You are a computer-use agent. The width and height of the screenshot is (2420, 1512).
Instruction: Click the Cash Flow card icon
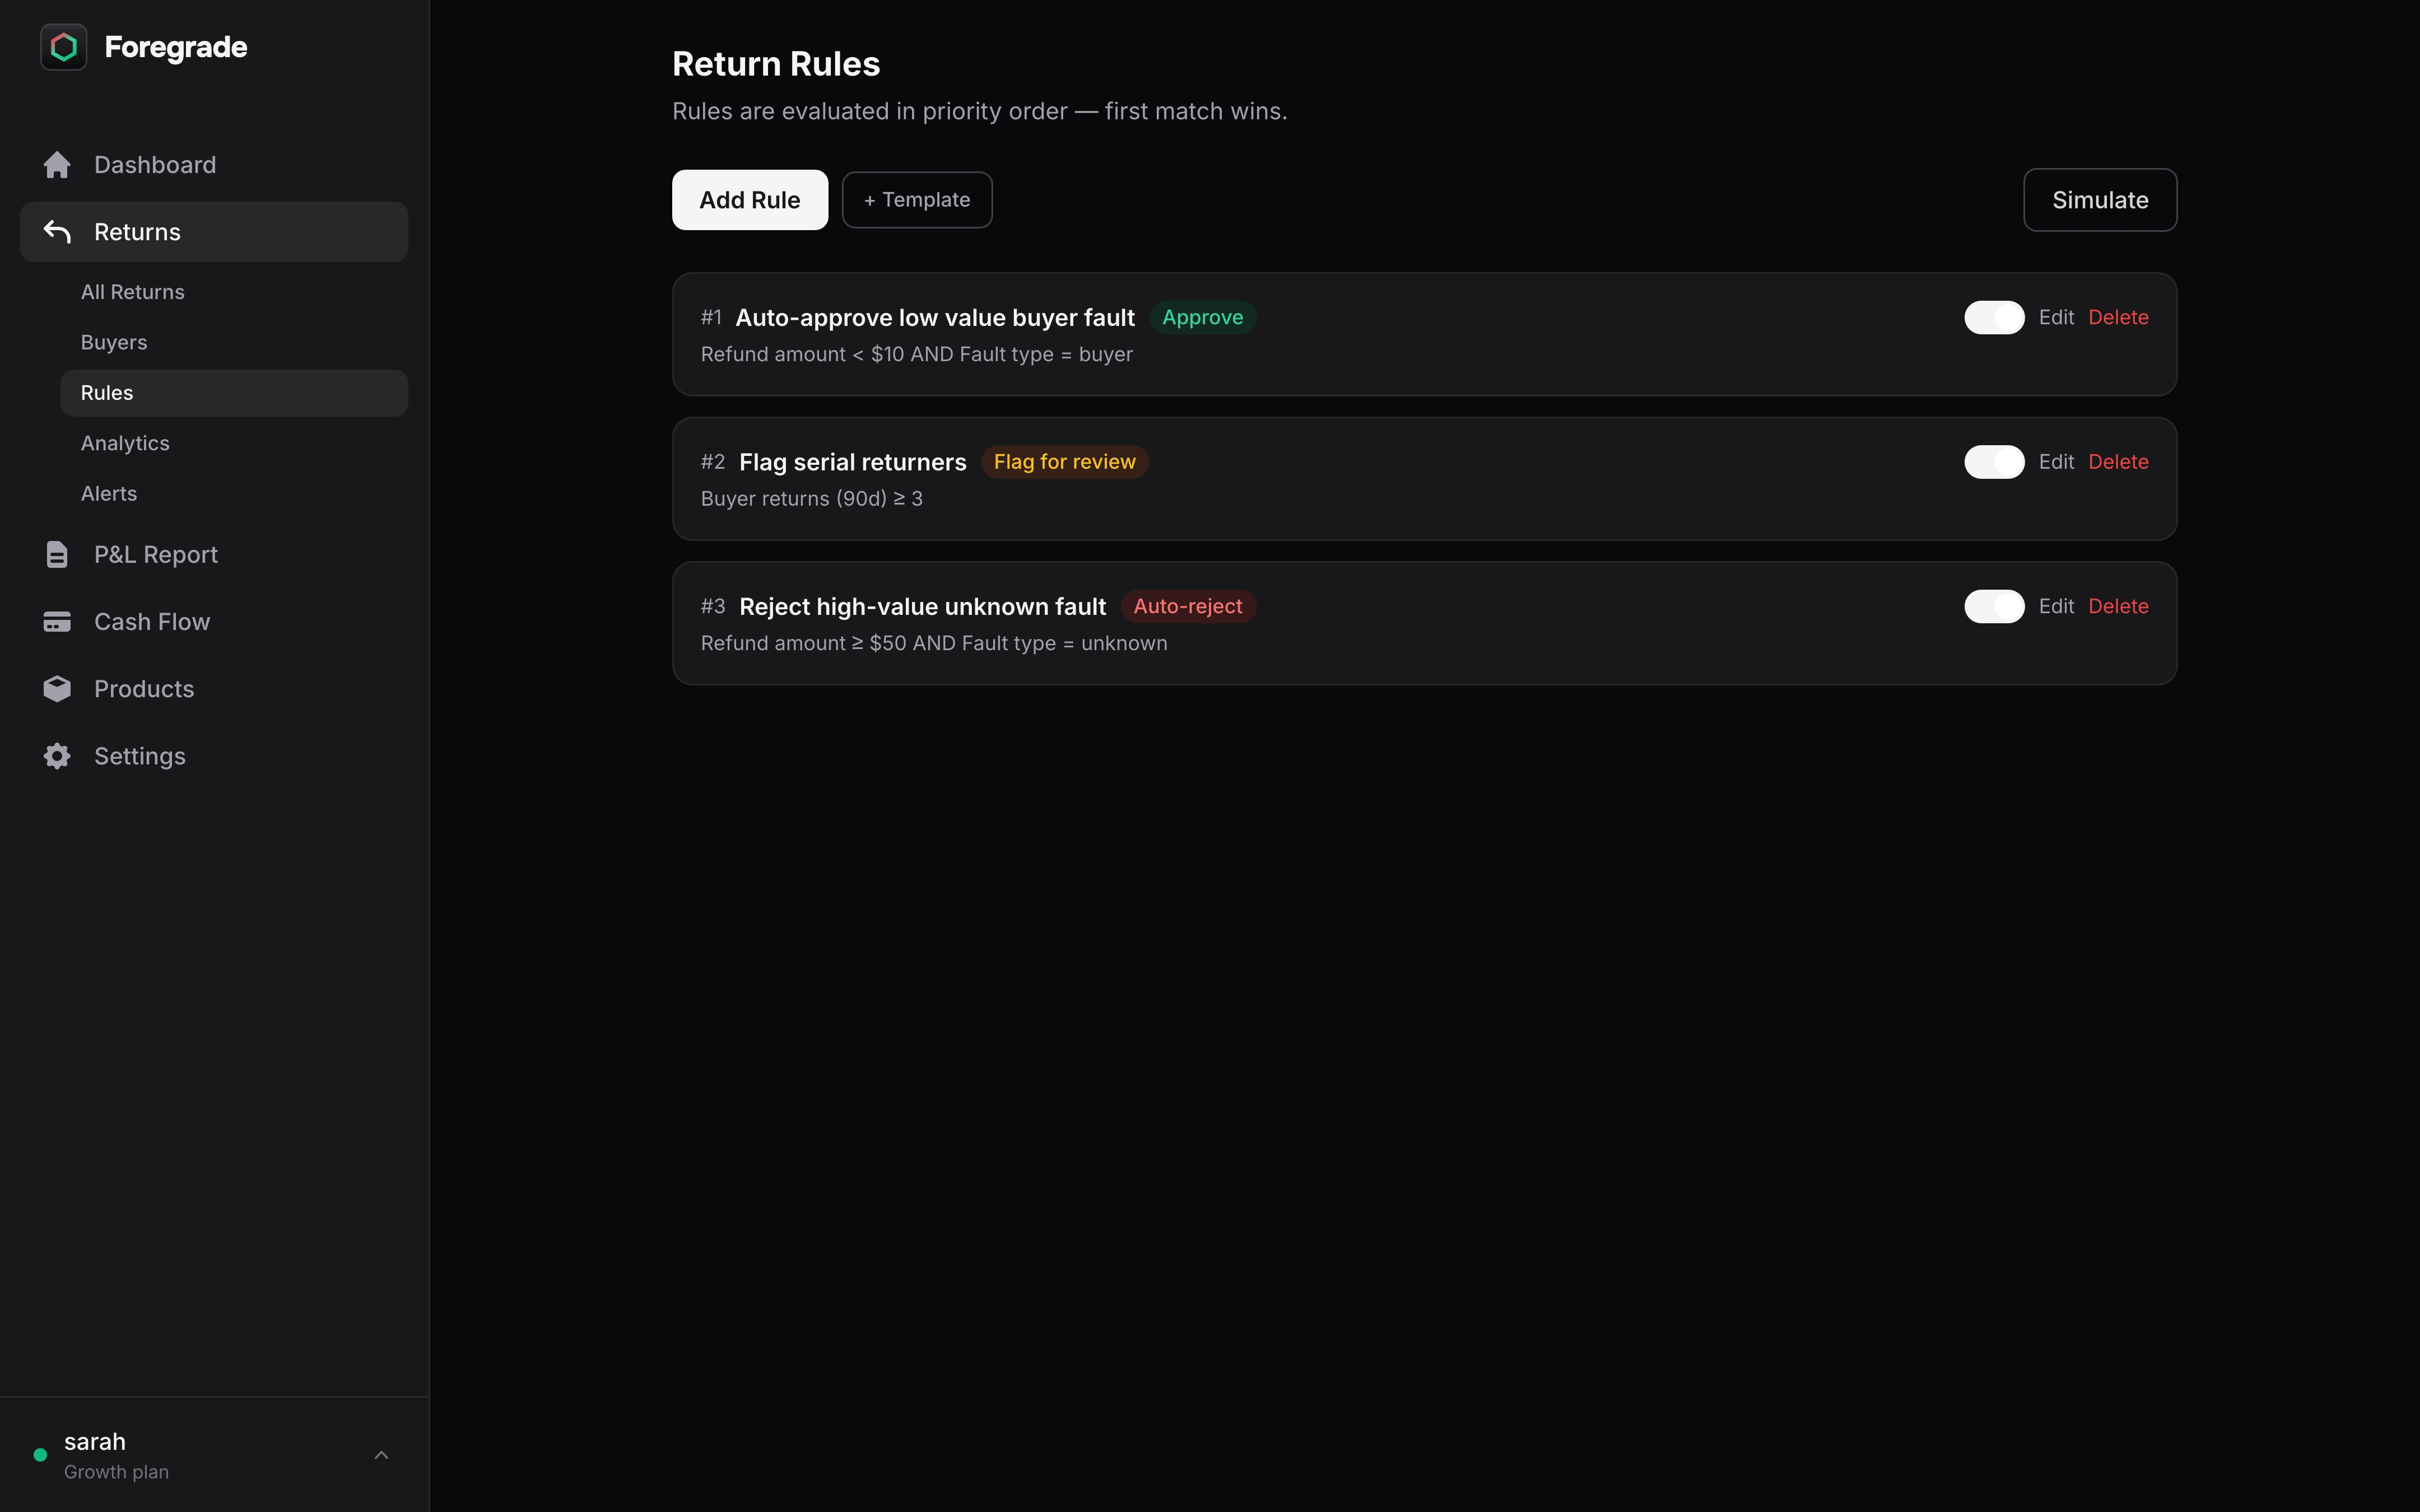[x=57, y=621]
